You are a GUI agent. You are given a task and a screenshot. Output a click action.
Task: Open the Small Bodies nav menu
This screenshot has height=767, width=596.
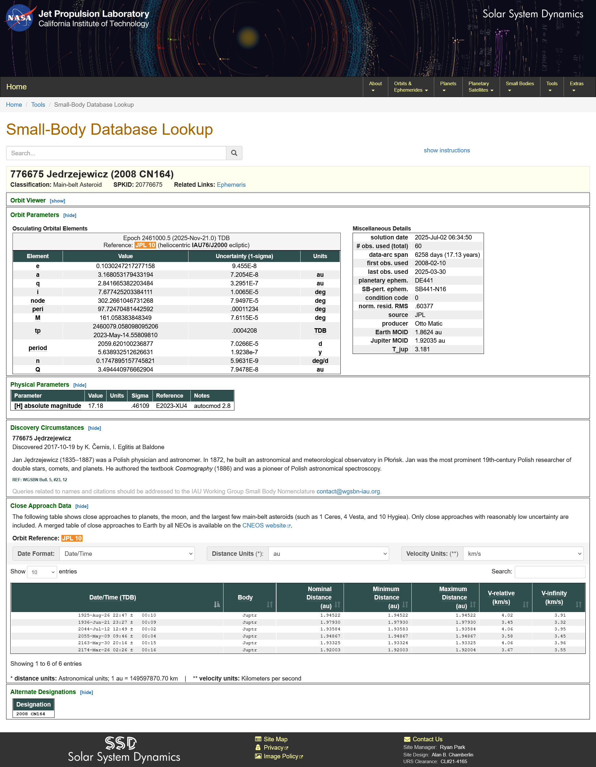[x=520, y=87]
